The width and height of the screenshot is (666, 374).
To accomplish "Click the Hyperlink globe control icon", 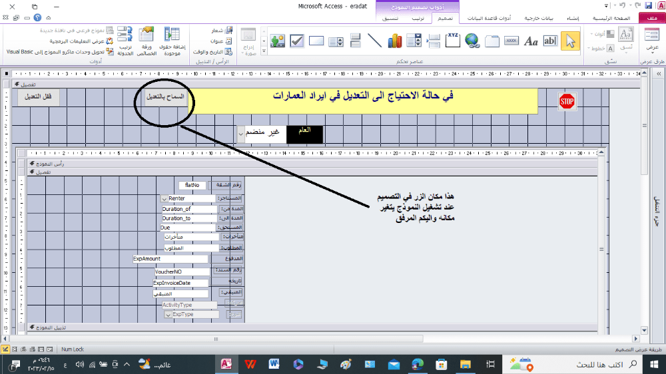I will pyautogui.click(x=472, y=41).
